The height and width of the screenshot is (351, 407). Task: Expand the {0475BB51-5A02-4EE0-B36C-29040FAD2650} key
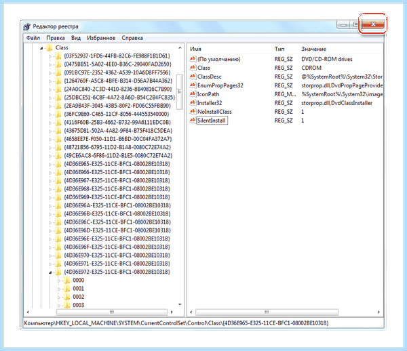(50, 64)
